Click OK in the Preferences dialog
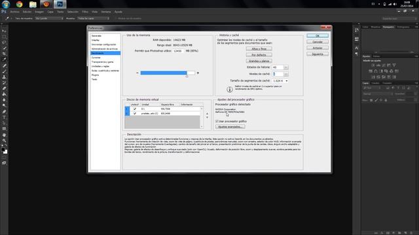 pyautogui.click(x=318, y=36)
